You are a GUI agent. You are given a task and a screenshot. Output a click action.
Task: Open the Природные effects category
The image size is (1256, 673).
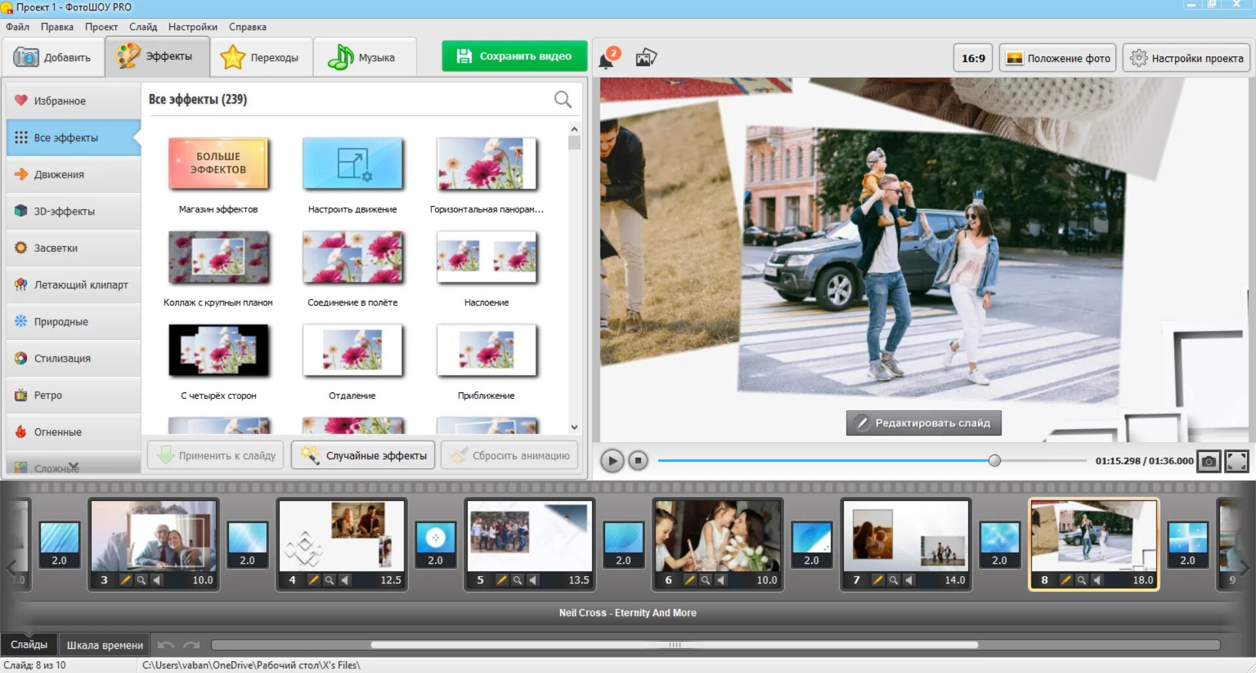pos(74,321)
